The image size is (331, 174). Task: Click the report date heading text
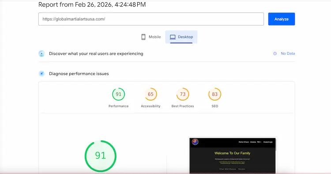coord(92,4)
